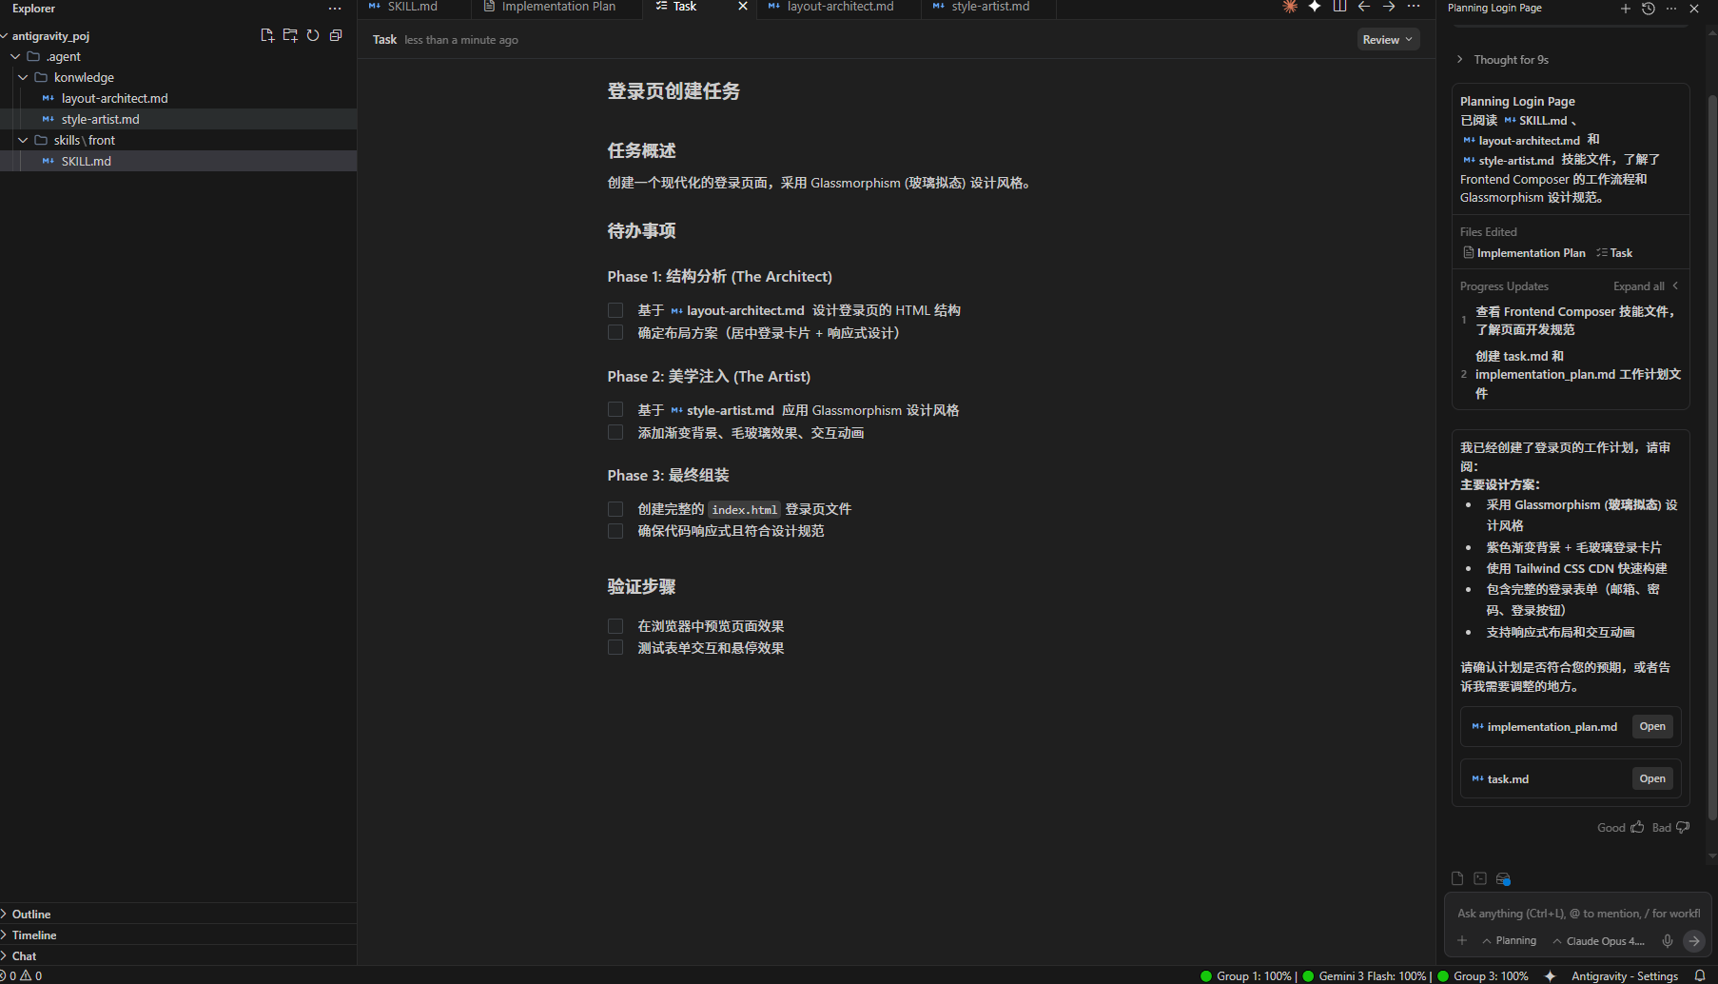Switch to the style-artist.md tab

point(989,7)
